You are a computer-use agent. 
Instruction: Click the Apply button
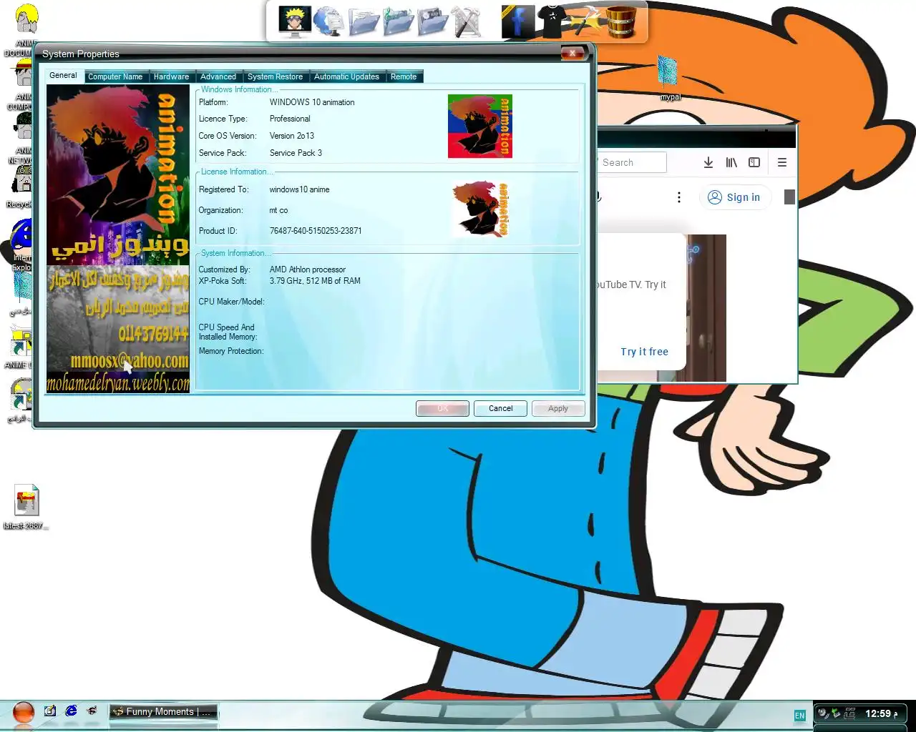558,408
